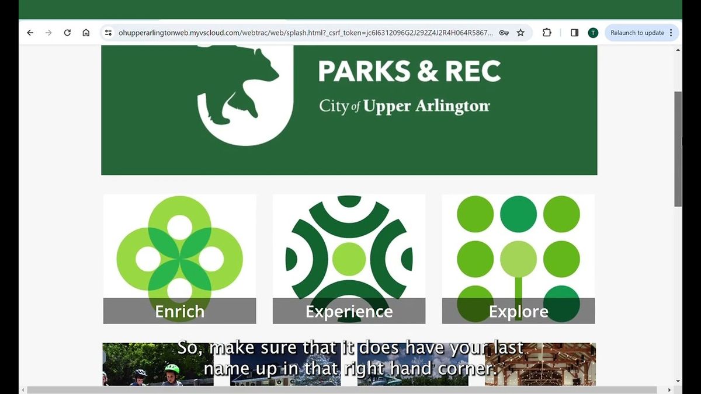Click the address bar URL field
This screenshot has height=394, width=701.
point(304,33)
